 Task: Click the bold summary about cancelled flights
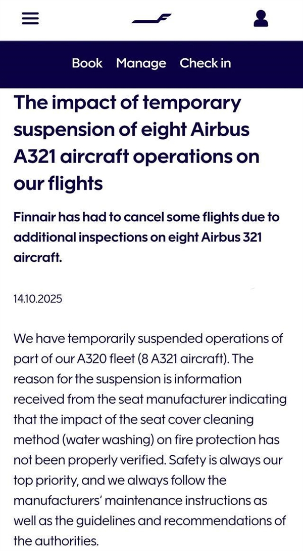click(146, 237)
